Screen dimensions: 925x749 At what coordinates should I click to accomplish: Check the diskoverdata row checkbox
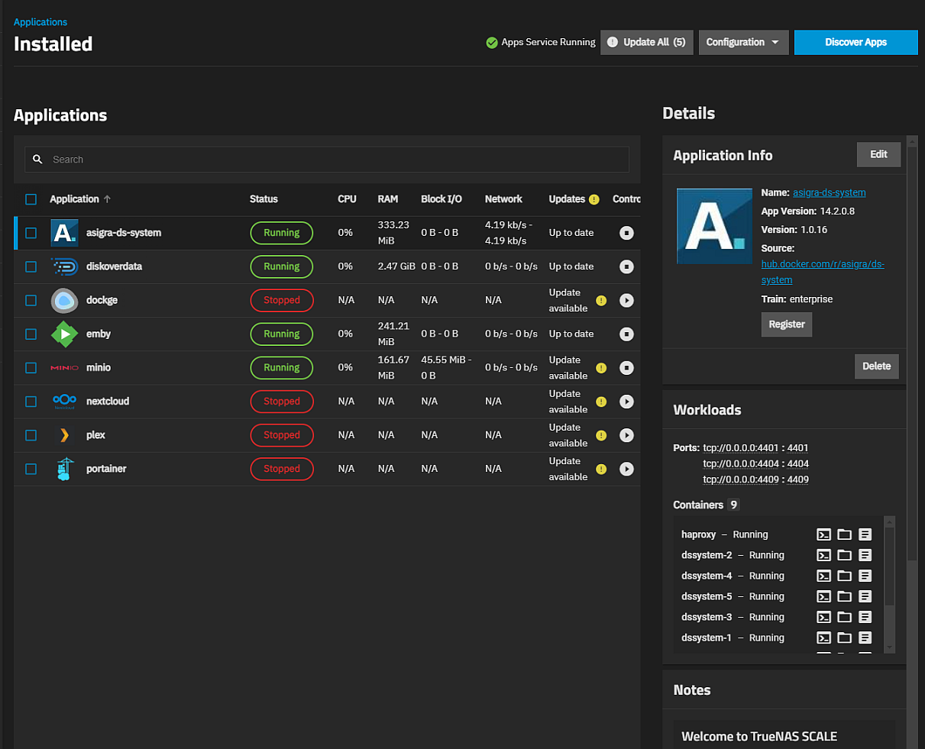click(x=31, y=266)
